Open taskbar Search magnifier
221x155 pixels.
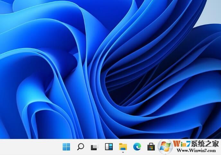81,147
